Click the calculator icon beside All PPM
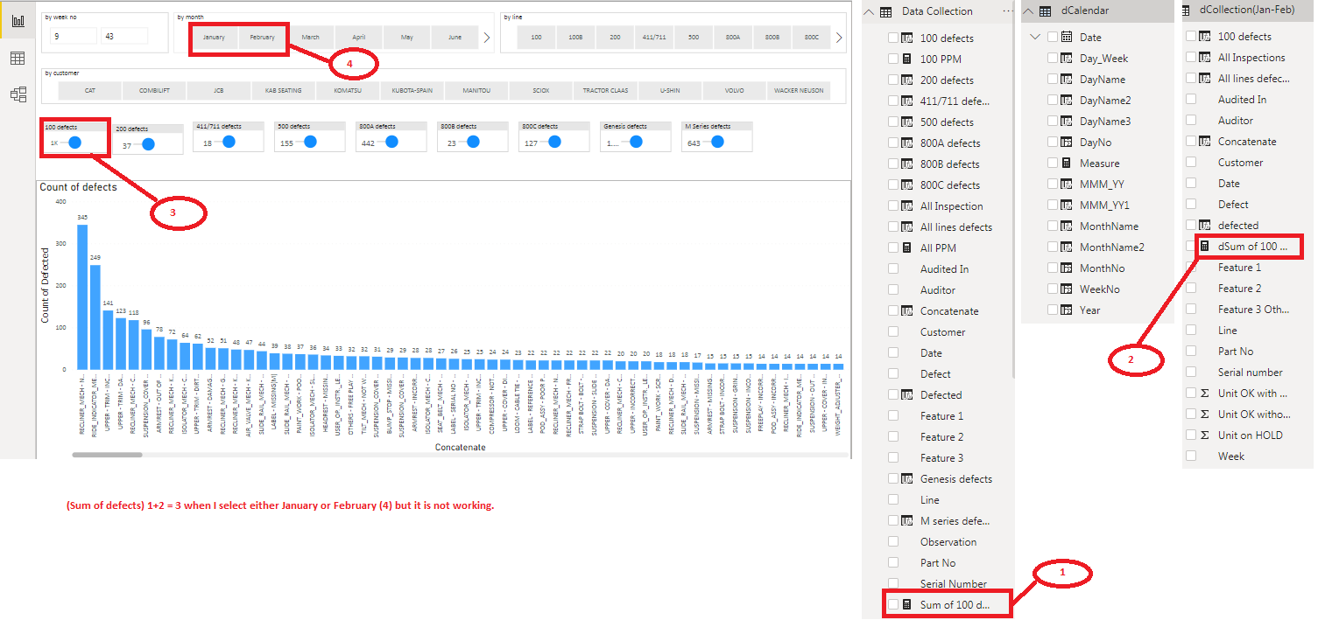Viewport: 1318px width, 627px height. click(906, 247)
